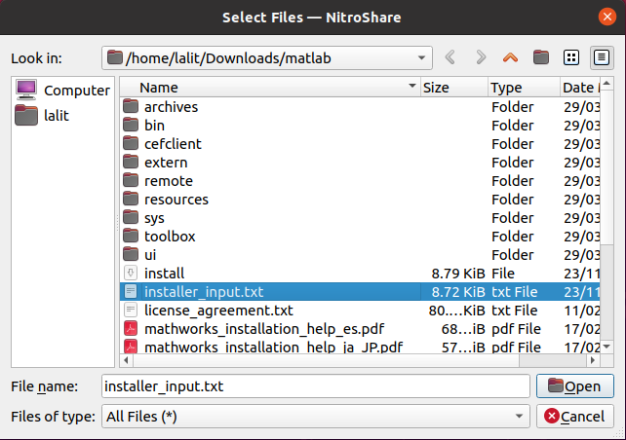Click the Name column header
This screenshot has height=440, width=626.
pyautogui.click(x=270, y=88)
